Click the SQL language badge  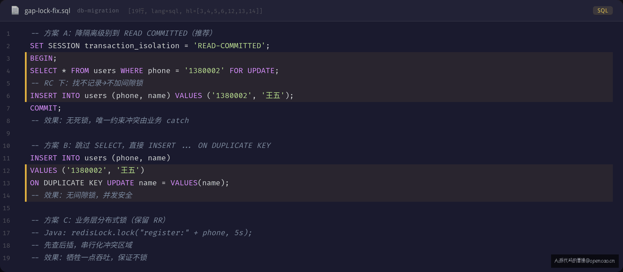click(603, 10)
